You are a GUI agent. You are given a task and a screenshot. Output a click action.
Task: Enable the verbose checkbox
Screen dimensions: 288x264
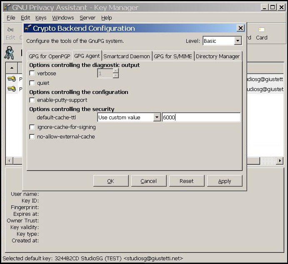(32, 73)
